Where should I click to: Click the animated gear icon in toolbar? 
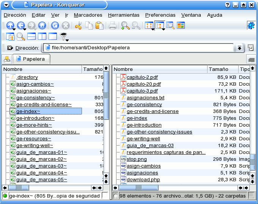coord(251,26)
